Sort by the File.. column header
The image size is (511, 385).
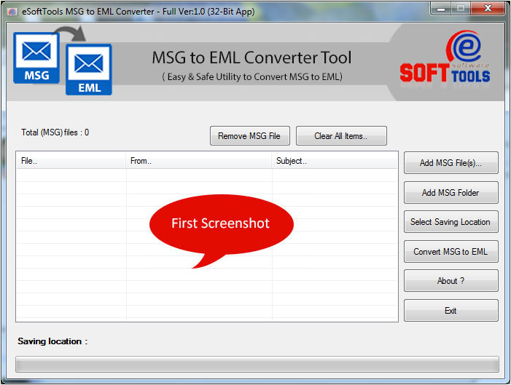pos(71,161)
